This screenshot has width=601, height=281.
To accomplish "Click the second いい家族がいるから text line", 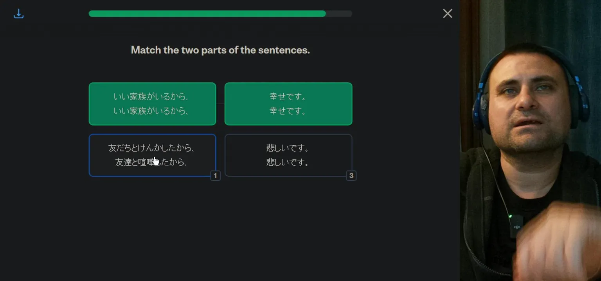I will 152,111.
